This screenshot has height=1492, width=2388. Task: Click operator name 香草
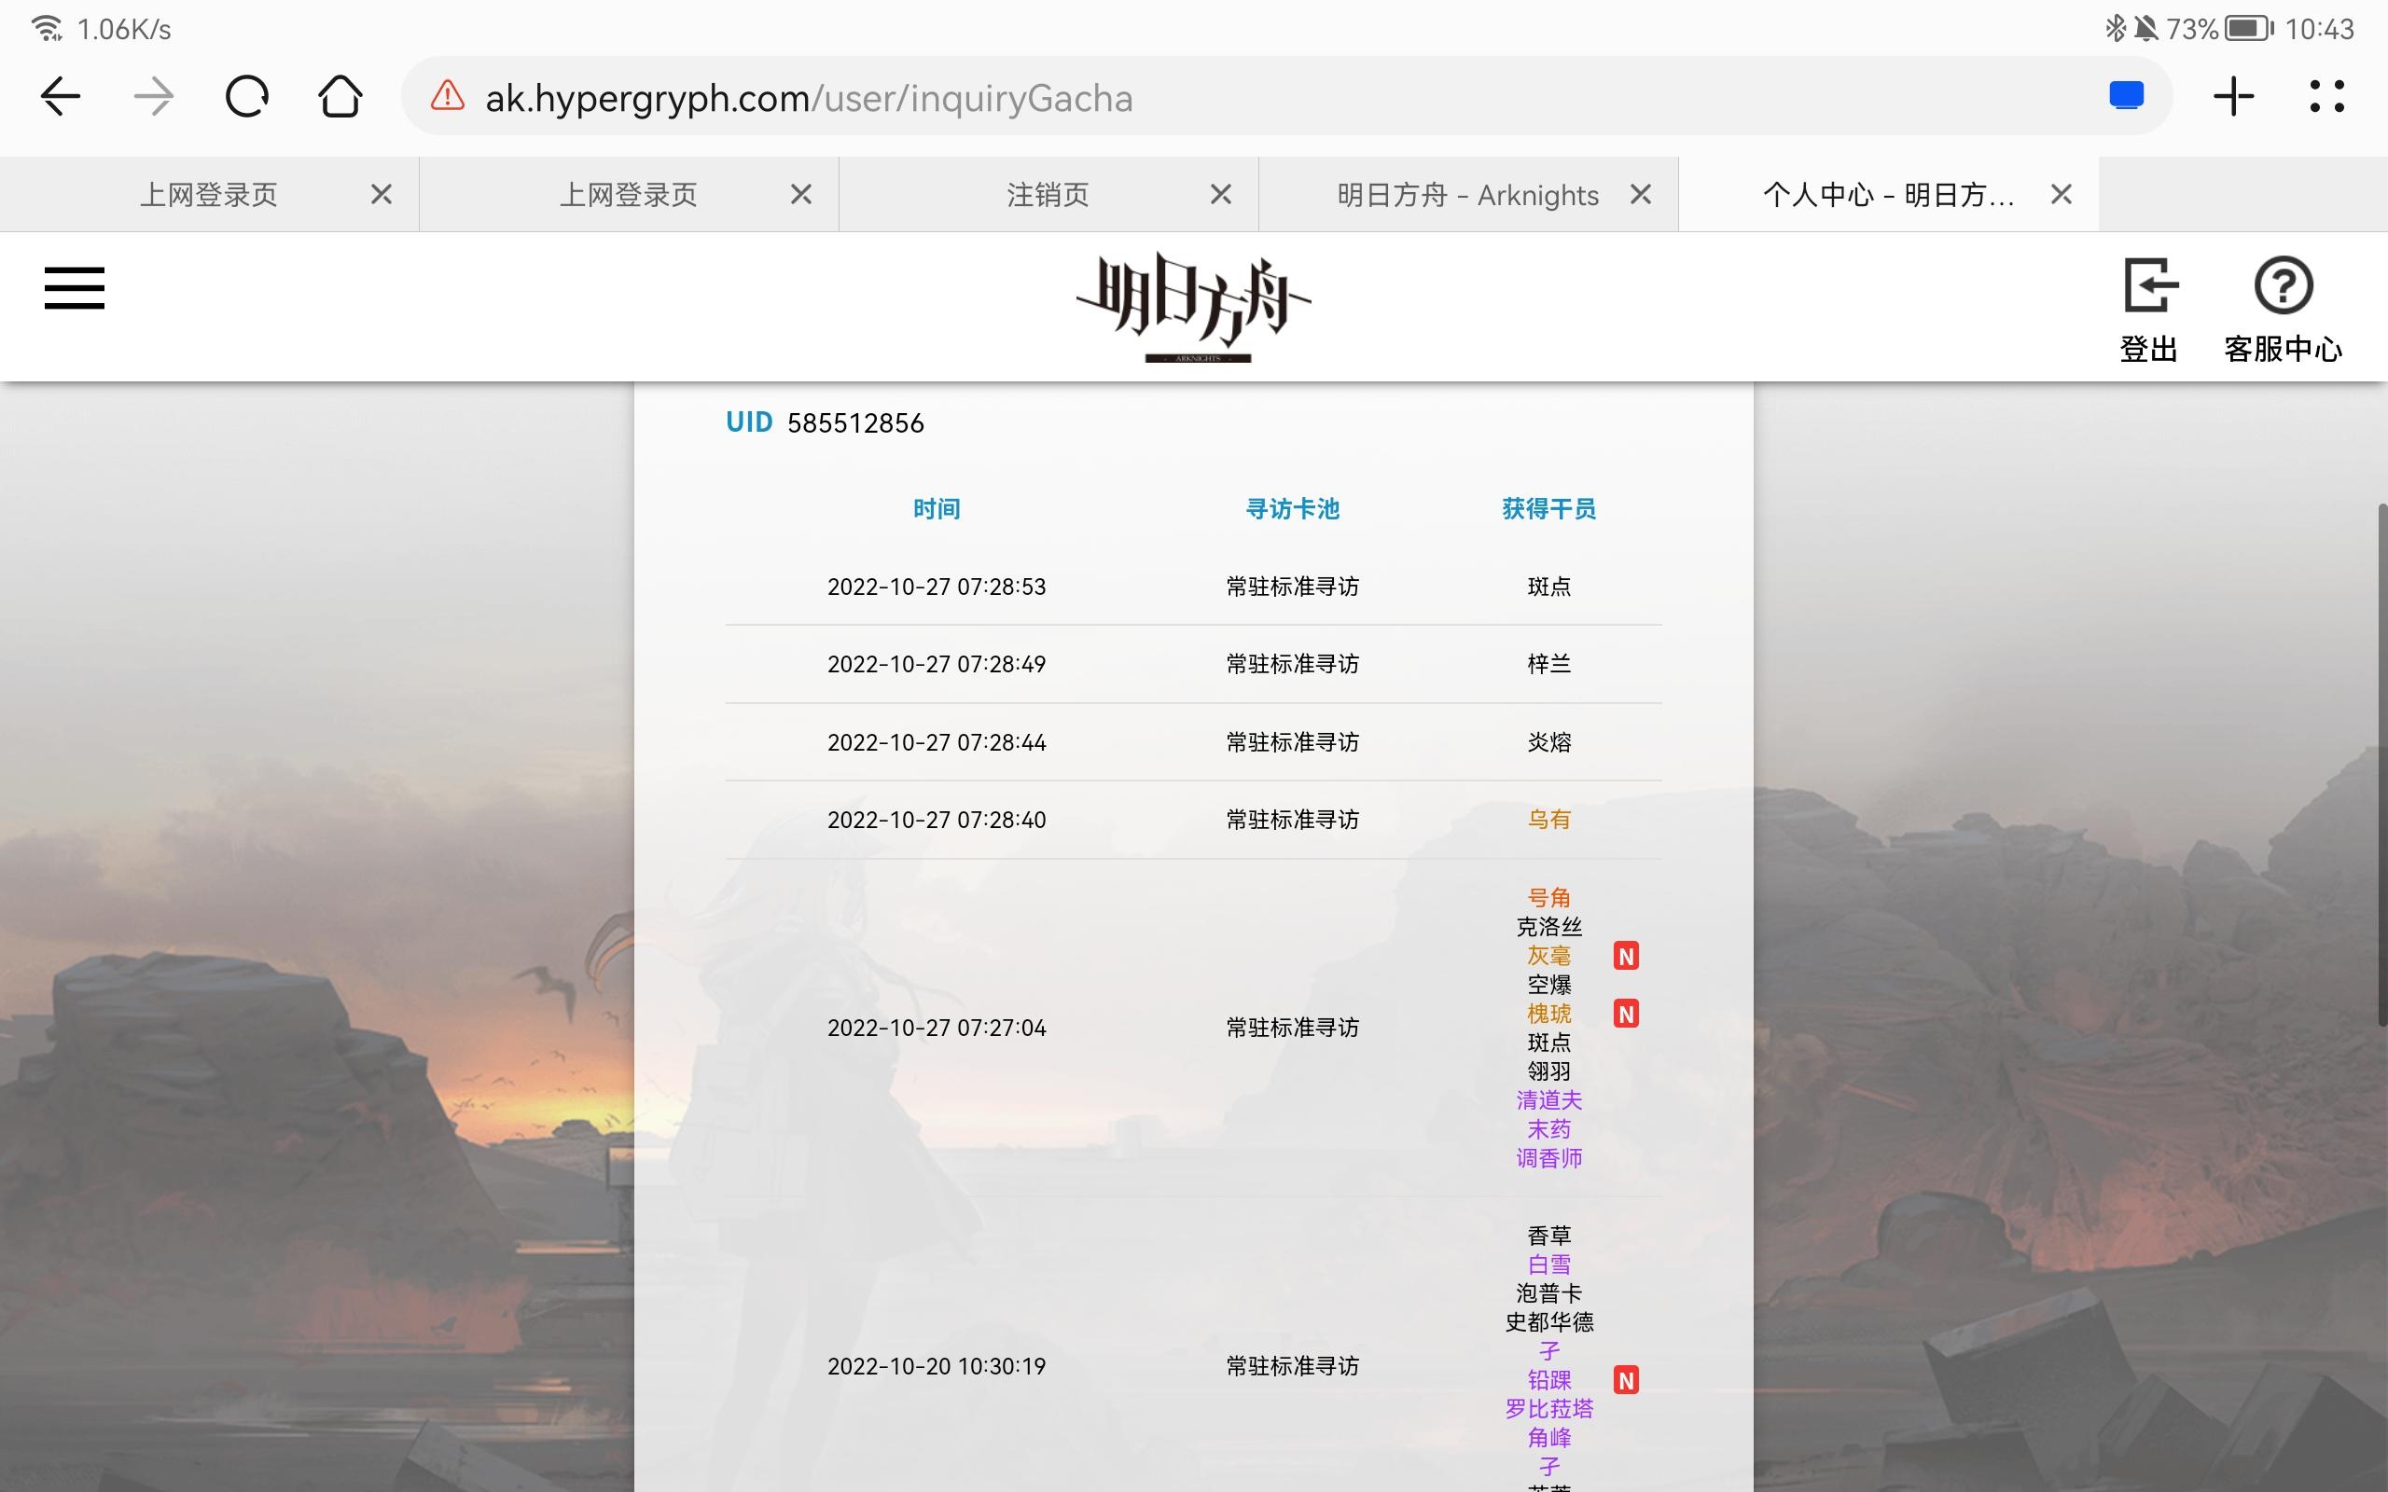click(x=1549, y=1236)
